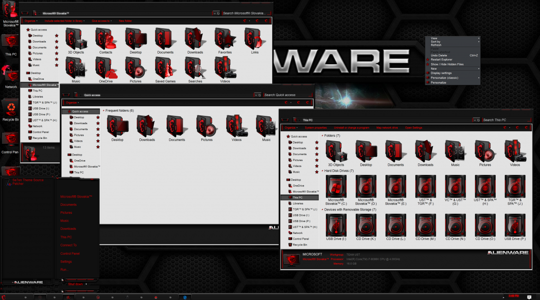Click Run... in start menu

coord(64,270)
